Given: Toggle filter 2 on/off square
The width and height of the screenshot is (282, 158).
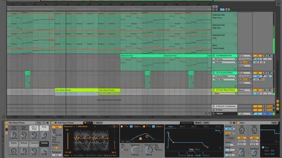Looking at the screenshot, I should point(144,126).
